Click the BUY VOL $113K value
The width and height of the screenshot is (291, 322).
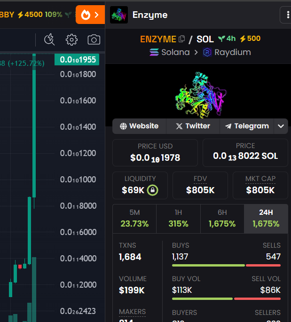182,290
